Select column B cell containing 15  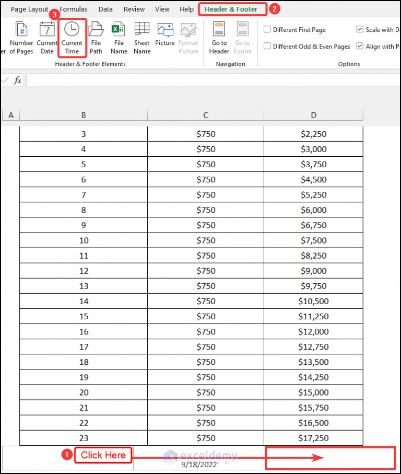(84, 316)
